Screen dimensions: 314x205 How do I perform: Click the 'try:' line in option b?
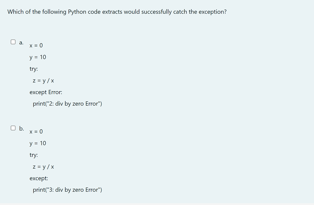(34, 155)
